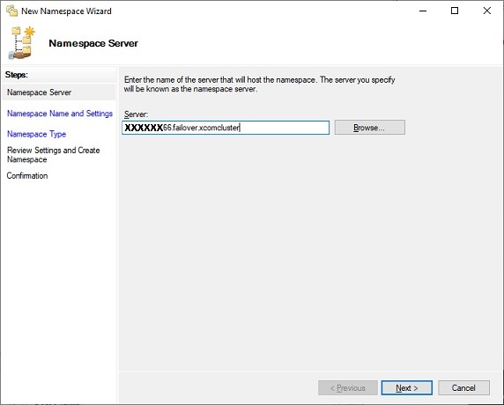This screenshot has height=405, width=504.
Task: Go to the Namespace Type step
Action: 37,134
